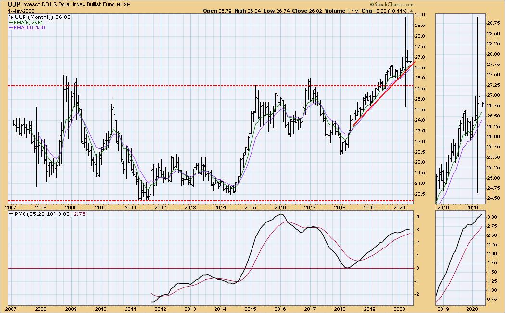
Task: Click the 3.00 label on the zoomed PMO axis
Action: tap(492, 217)
